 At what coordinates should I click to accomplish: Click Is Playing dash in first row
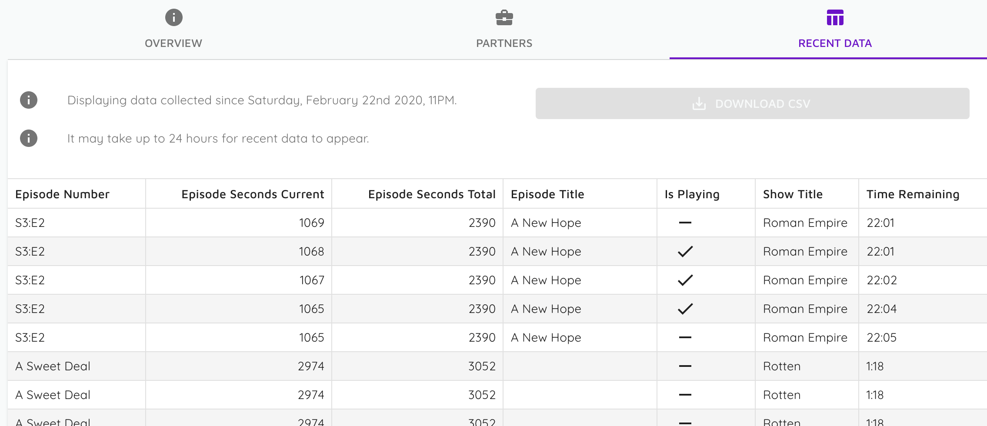point(685,223)
